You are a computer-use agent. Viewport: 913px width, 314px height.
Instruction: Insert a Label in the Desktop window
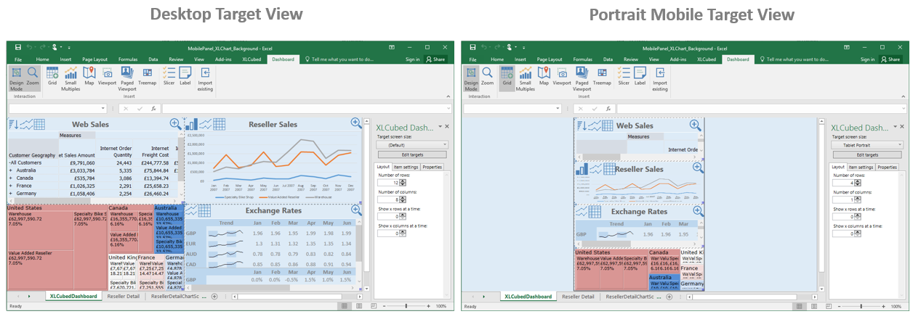185,76
